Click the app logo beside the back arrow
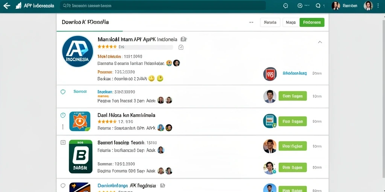385x192 pixels. [19, 6]
